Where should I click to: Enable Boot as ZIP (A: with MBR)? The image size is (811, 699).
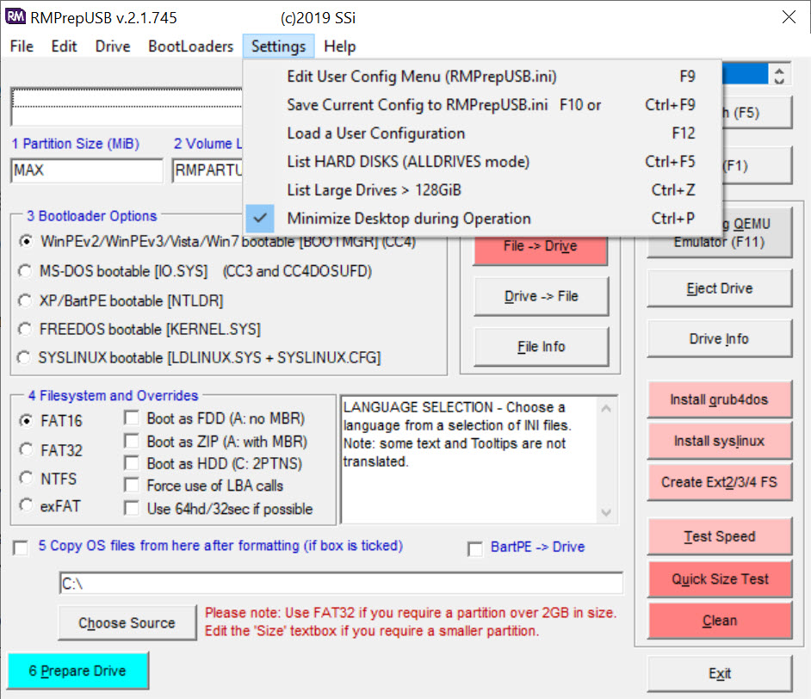click(132, 442)
